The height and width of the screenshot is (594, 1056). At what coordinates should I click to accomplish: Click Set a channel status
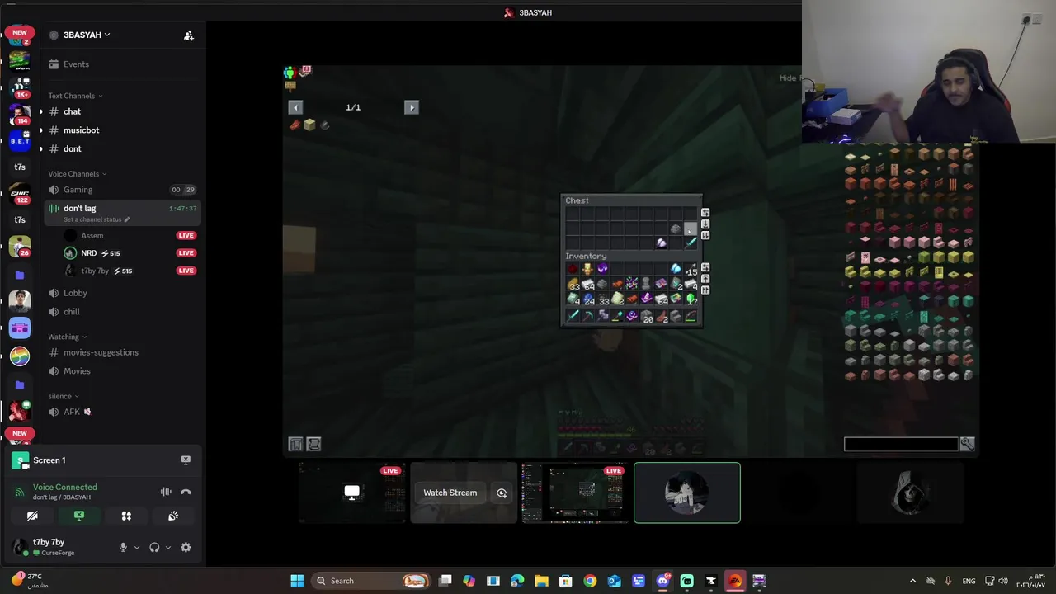pos(96,219)
